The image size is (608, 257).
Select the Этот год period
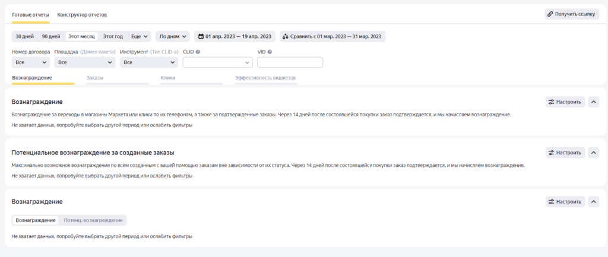pyautogui.click(x=113, y=36)
